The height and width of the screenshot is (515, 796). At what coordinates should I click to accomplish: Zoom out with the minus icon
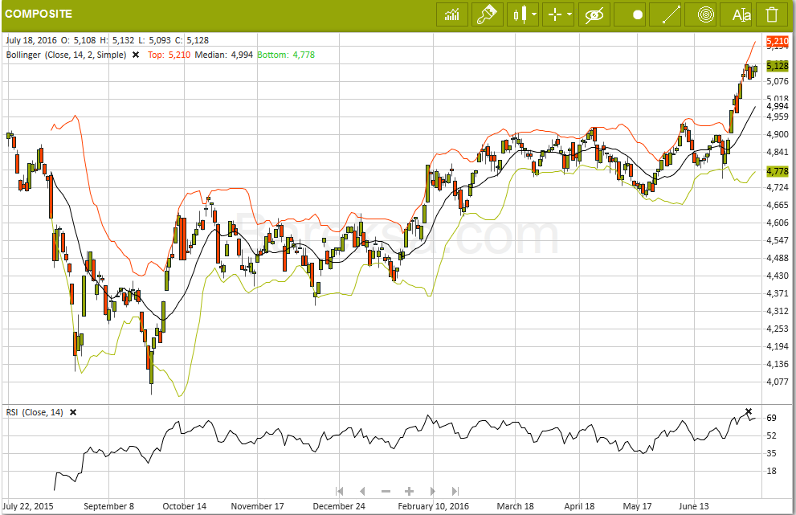pos(386,491)
